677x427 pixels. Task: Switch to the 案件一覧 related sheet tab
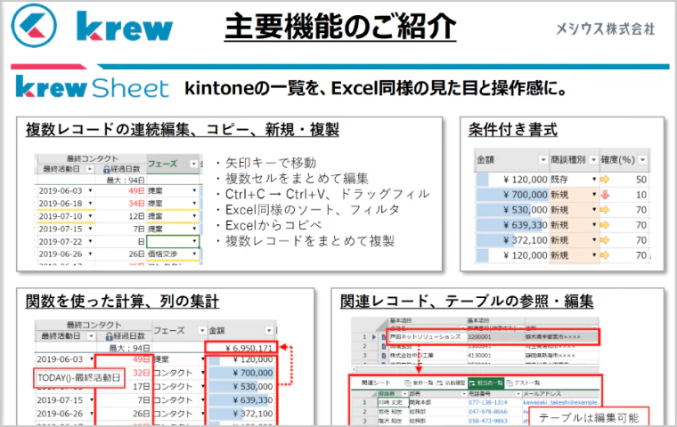click(x=419, y=383)
